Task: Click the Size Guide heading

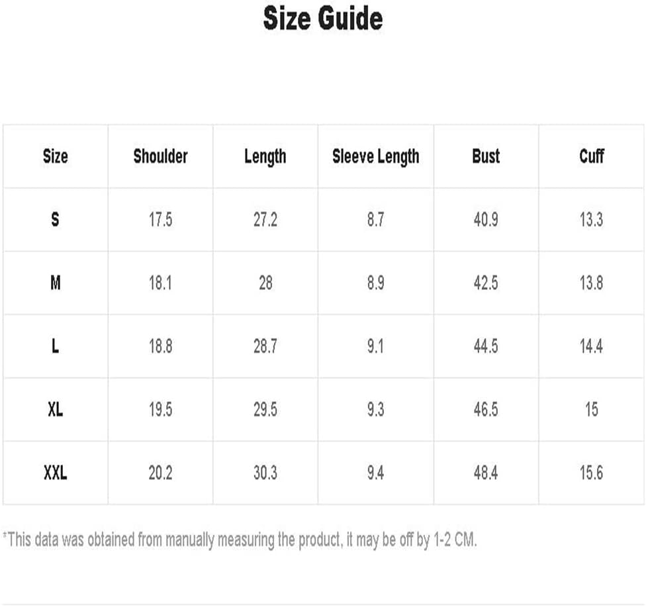Action: click(x=323, y=19)
